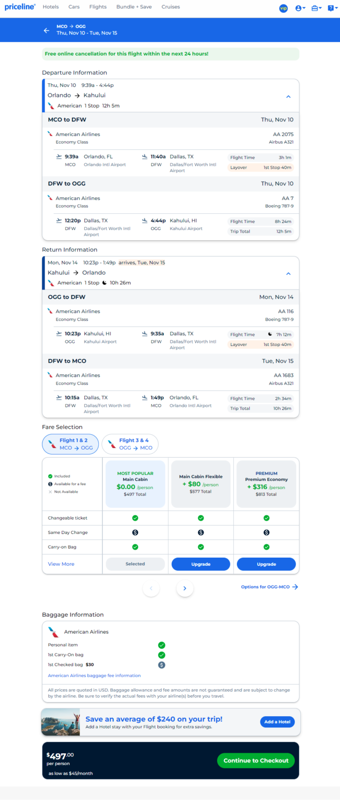Upgrade to Premium Economy fare
The width and height of the screenshot is (340, 800).
[x=266, y=564]
